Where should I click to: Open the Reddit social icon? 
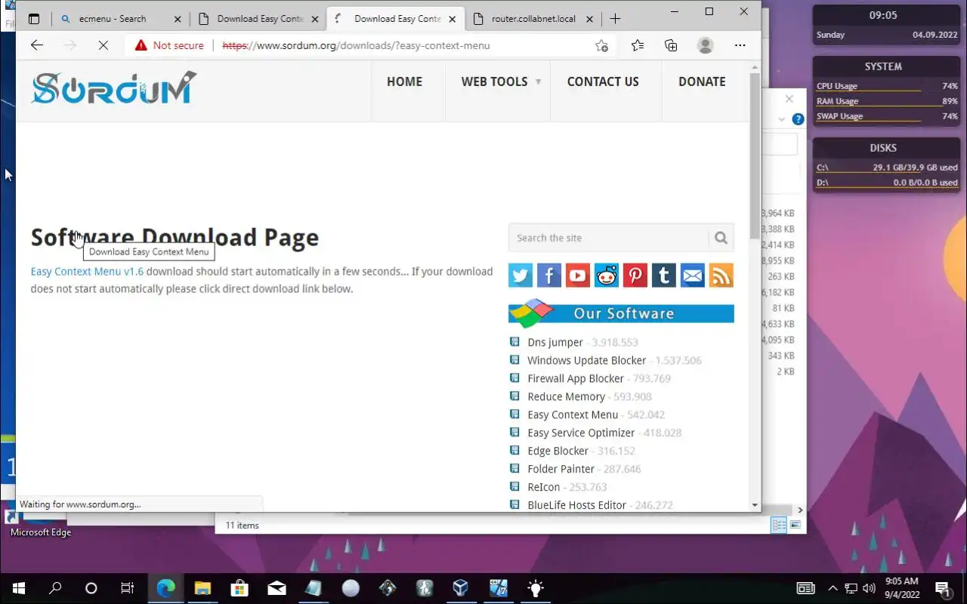coord(607,276)
